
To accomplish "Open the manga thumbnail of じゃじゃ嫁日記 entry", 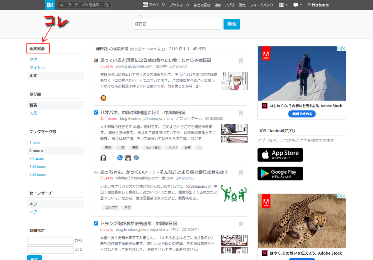I will point(234,81).
